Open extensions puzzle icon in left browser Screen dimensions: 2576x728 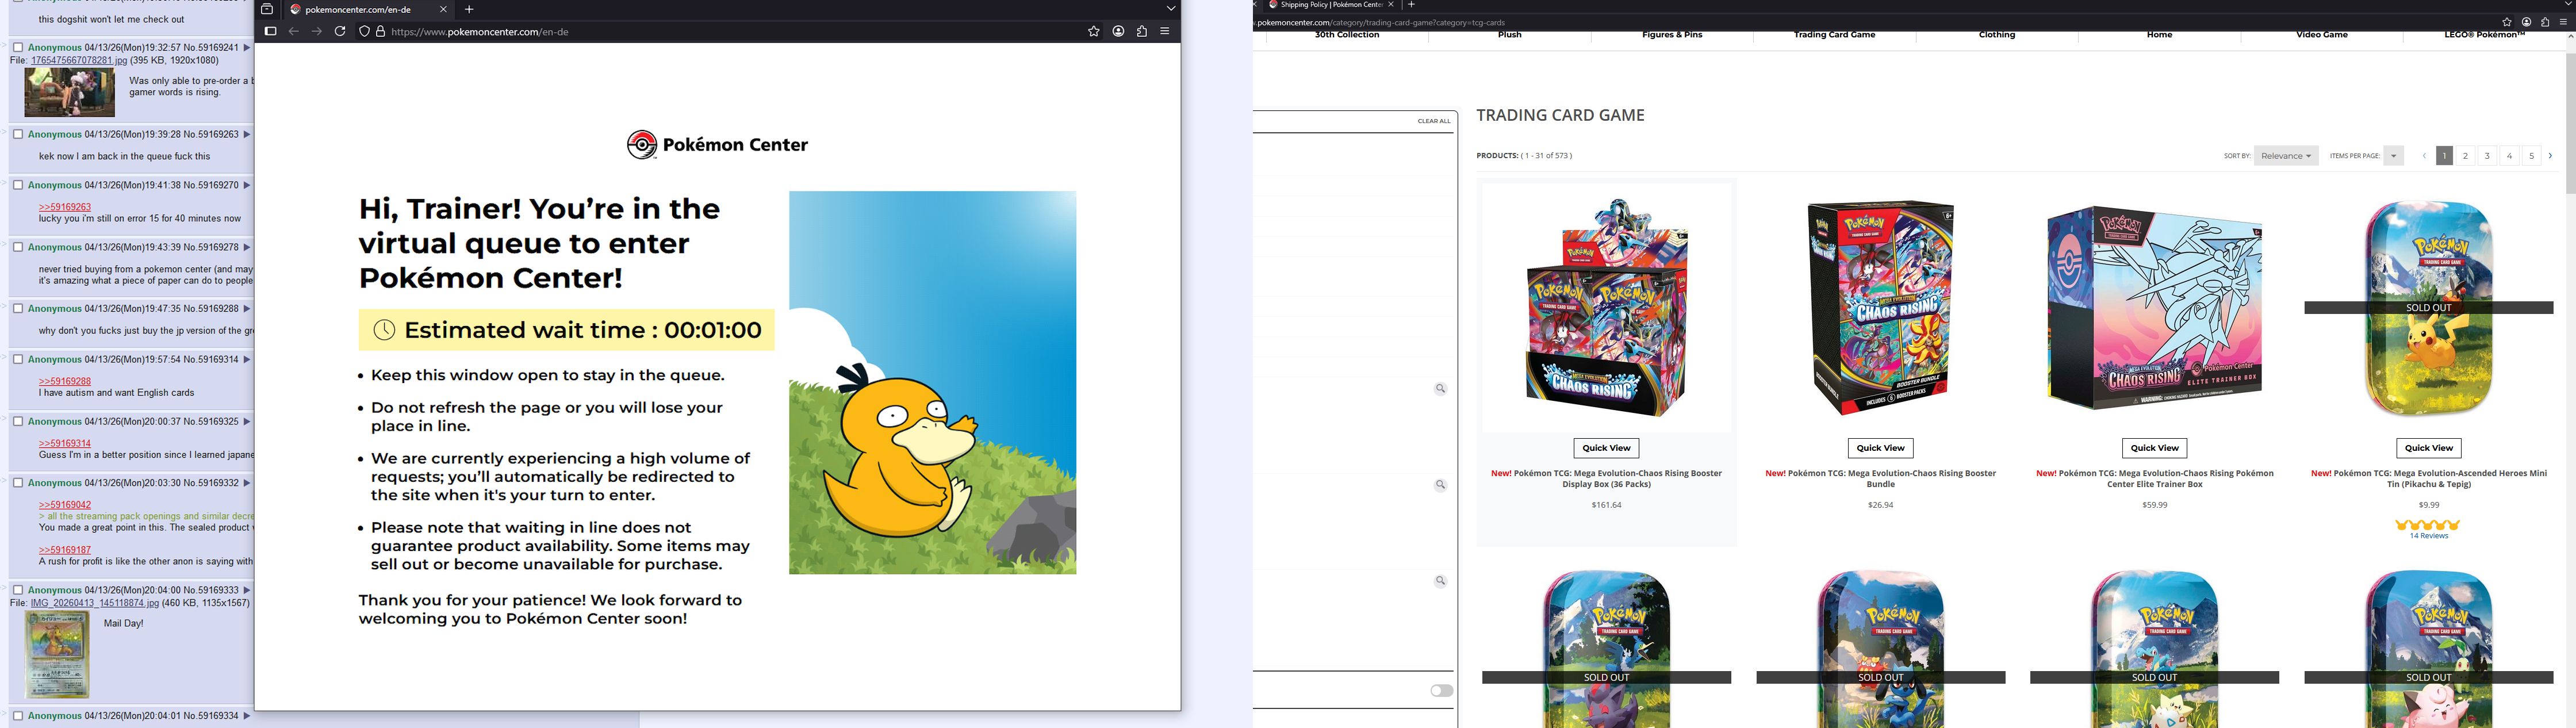pyautogui.click(x=1142, y=32)
